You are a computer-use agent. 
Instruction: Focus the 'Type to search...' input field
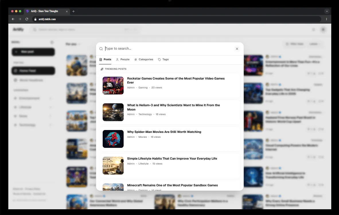point(169,49)
